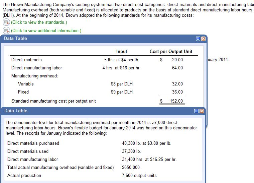The height and width of the screenshot is (183, 254).
Task: Click the 'Actual production' label
Action: point(24,176)
